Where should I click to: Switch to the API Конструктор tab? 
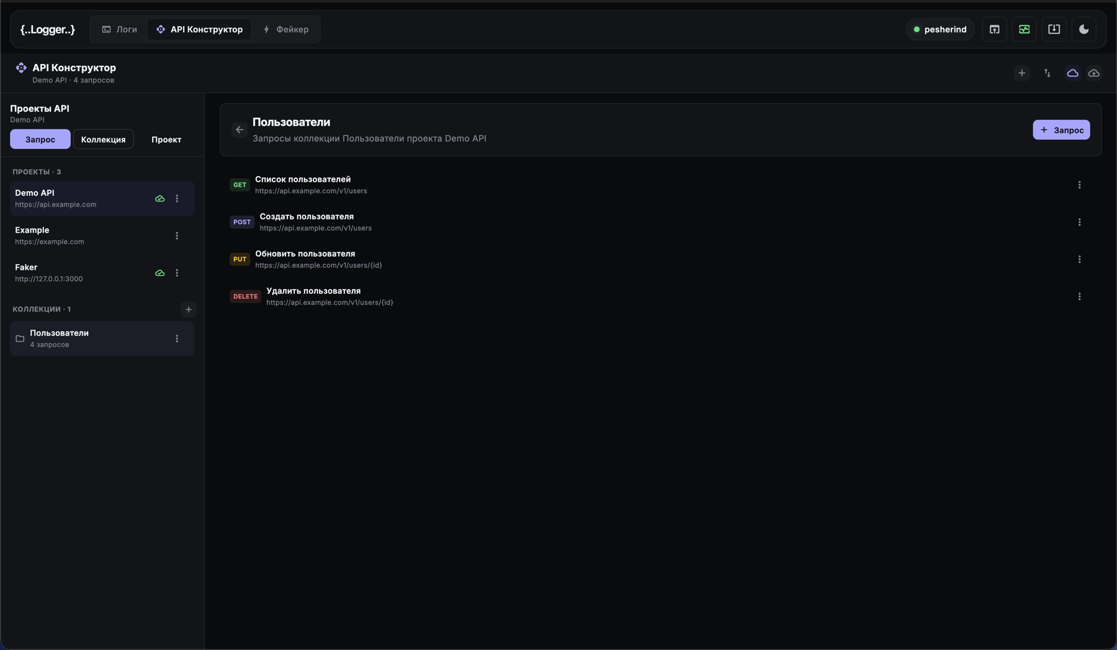[x=199, y=29]
